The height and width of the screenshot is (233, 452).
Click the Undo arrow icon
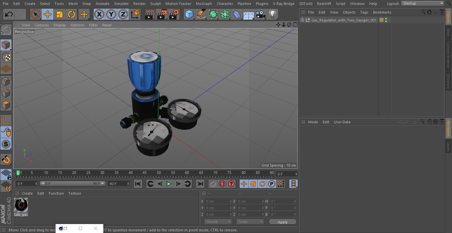pyautogui.click(x=9, y=14)
